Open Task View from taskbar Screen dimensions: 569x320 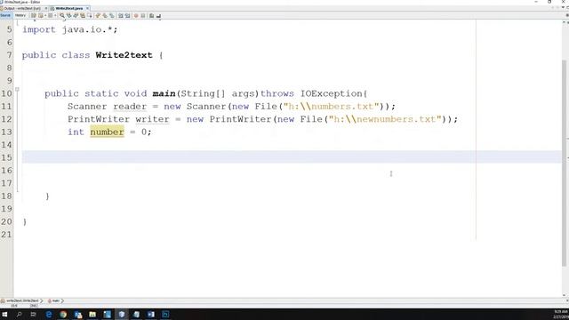33,314
